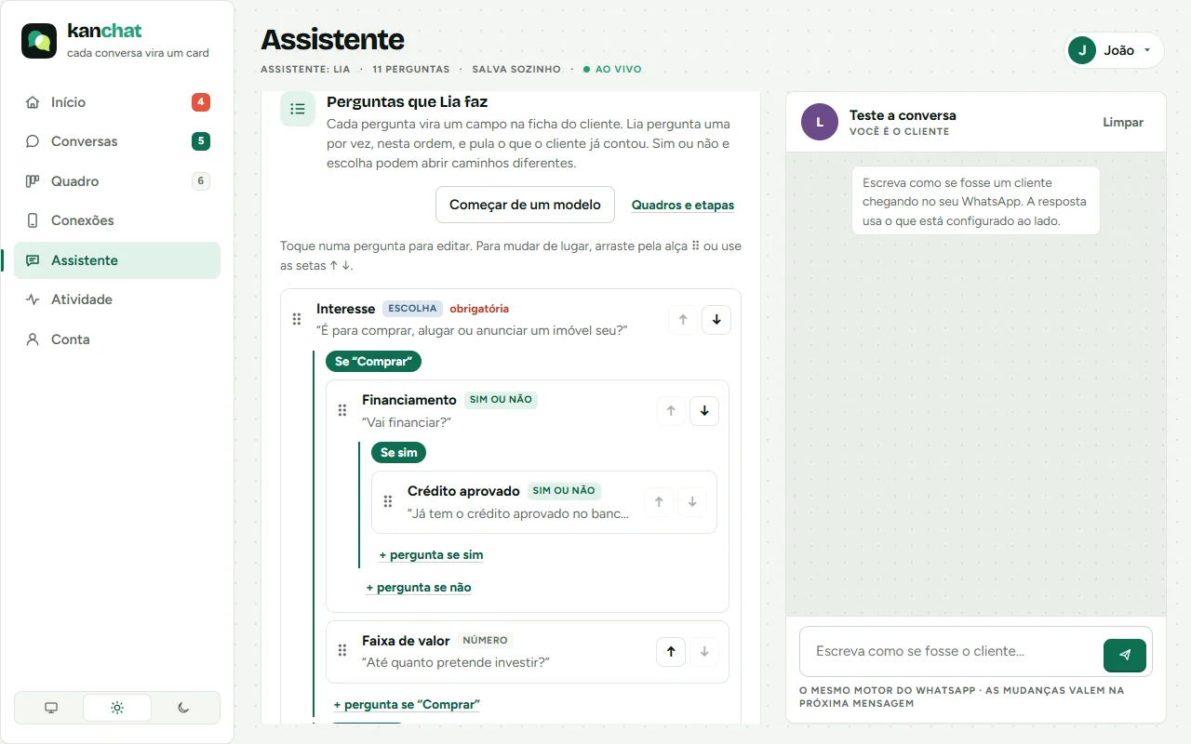Click Começar de um modelo button
The width and height of the screenshot is (1191, 744).
pos(525,205)
